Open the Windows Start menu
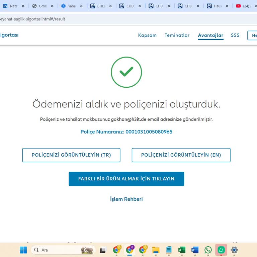This screenshot has height=257, width=257. click(x=23, y=250)
